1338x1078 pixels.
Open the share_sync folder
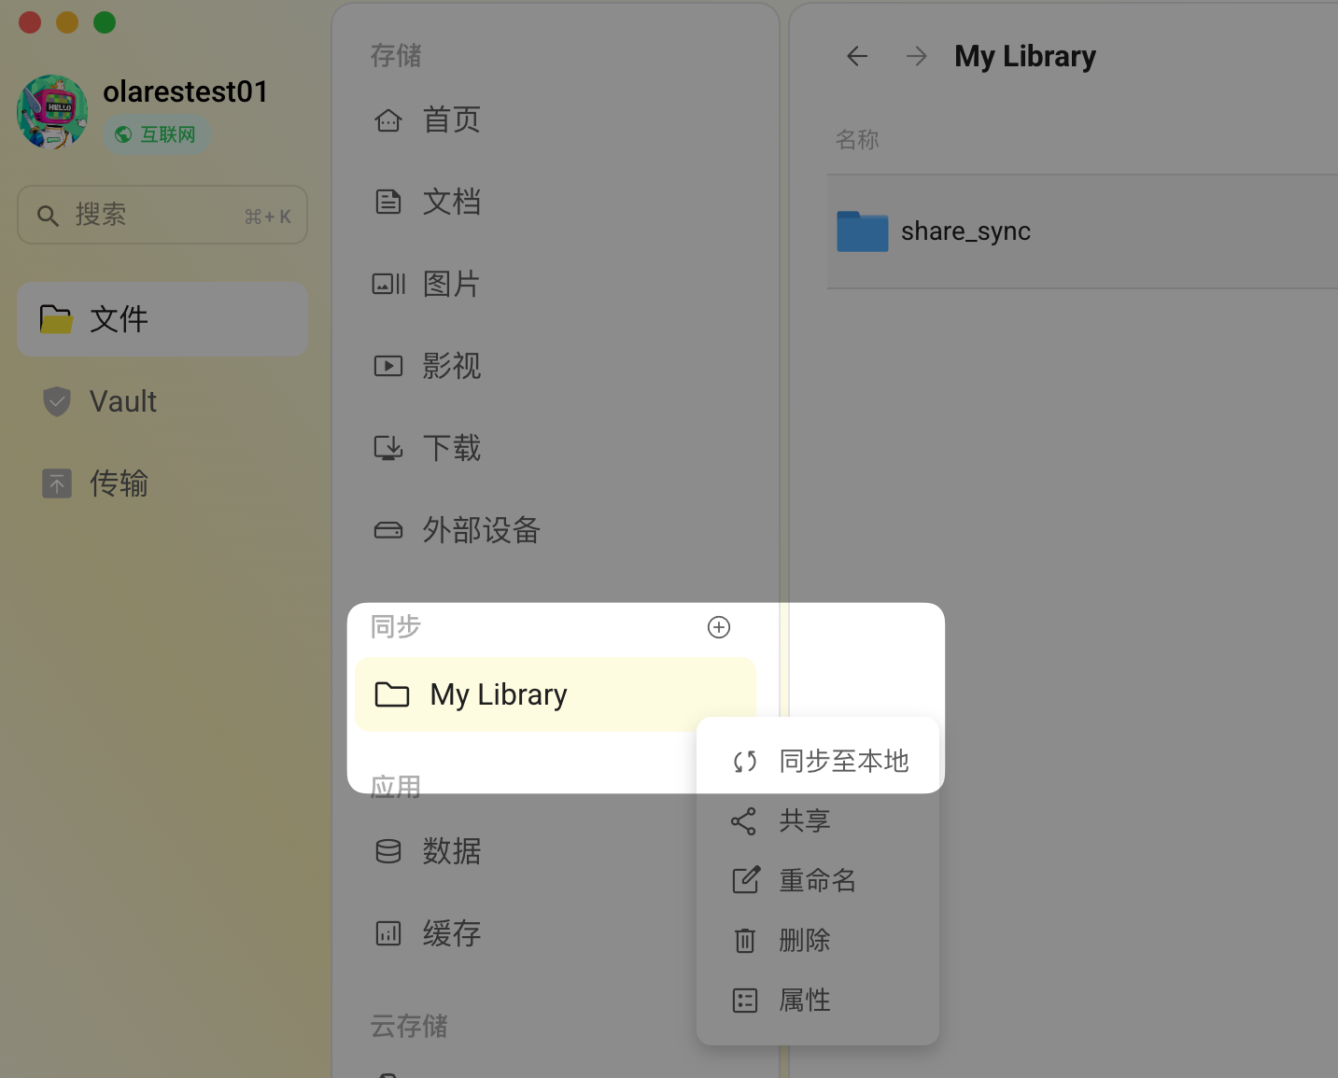tap(965, 231)
